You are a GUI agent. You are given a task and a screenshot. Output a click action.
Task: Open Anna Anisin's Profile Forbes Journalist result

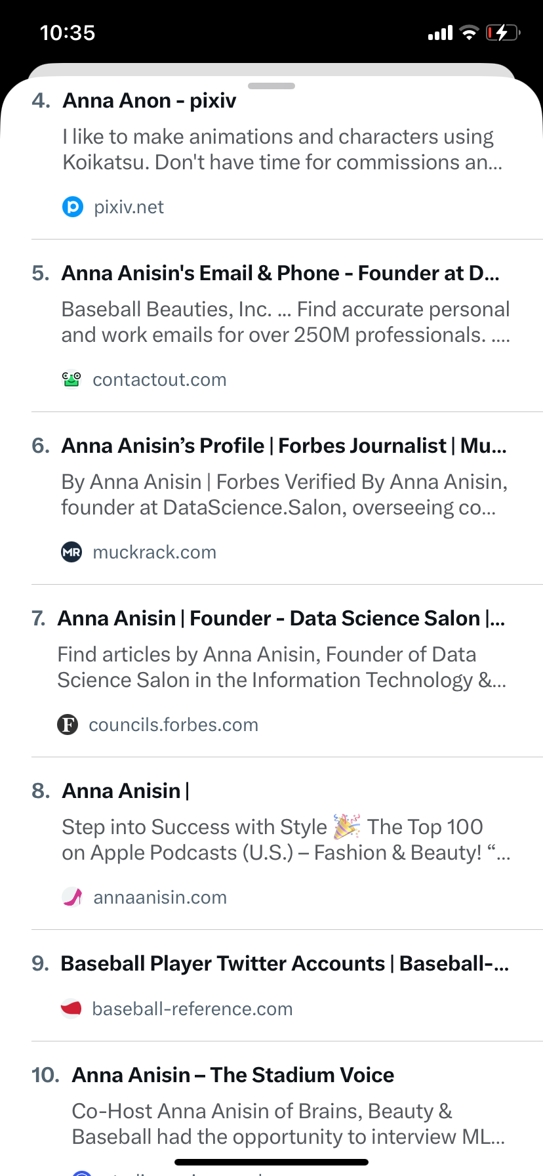(x=283, y=446)
